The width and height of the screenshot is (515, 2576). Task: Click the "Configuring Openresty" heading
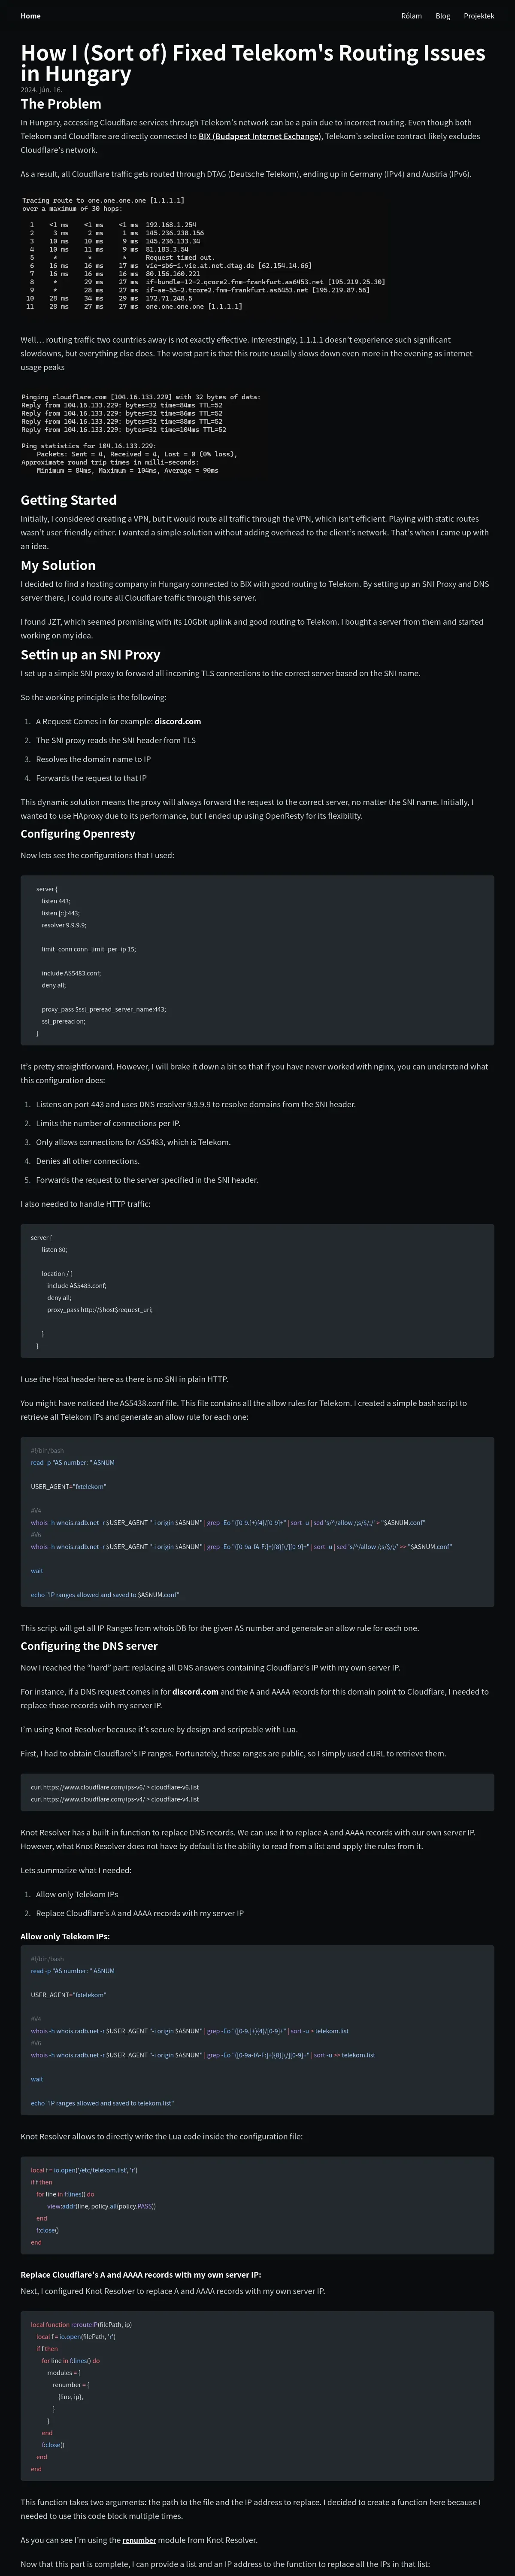click(78, 834)
